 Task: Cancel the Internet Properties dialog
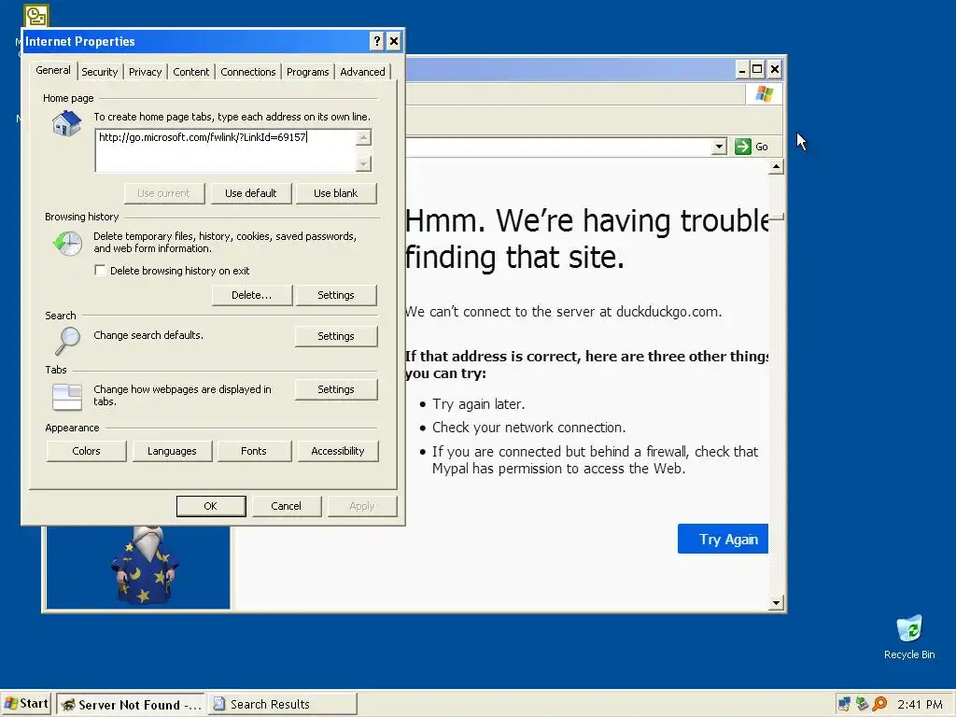pyautogui.click(x=286, y=506)
